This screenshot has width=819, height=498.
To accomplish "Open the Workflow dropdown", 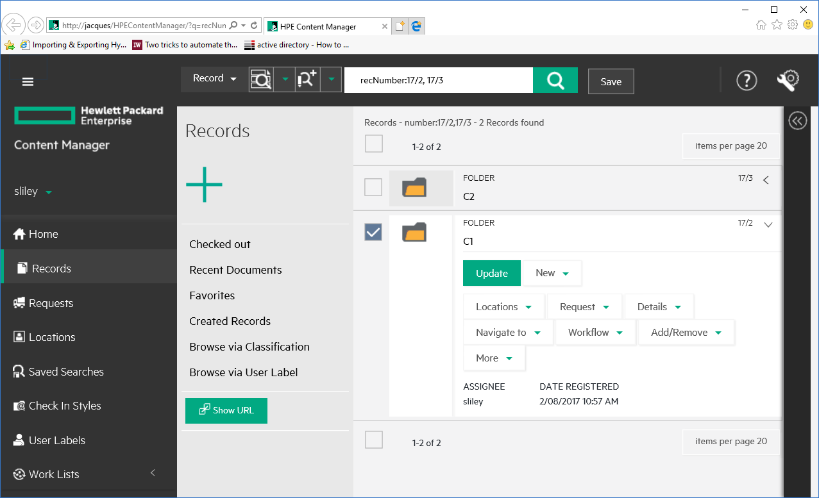I will coord(596,333).
